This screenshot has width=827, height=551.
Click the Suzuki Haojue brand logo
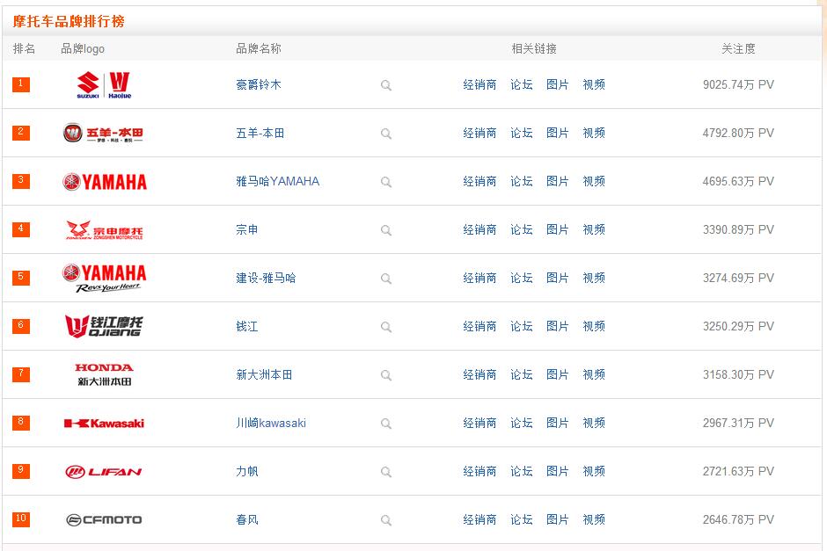coord(105,85)
